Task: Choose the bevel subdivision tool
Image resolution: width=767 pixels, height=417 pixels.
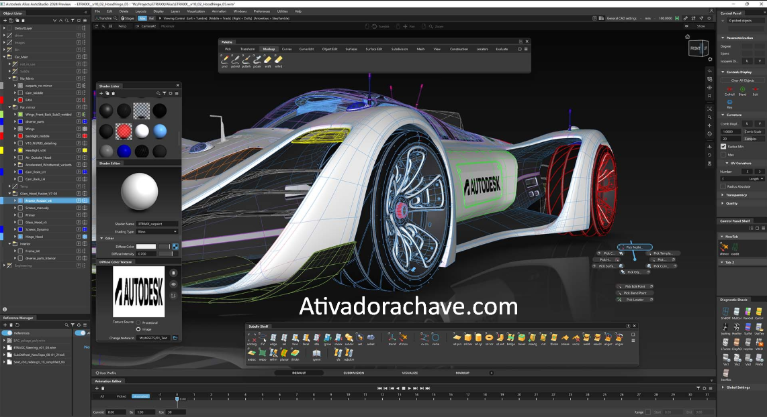Action: click(x=521, y=339)
